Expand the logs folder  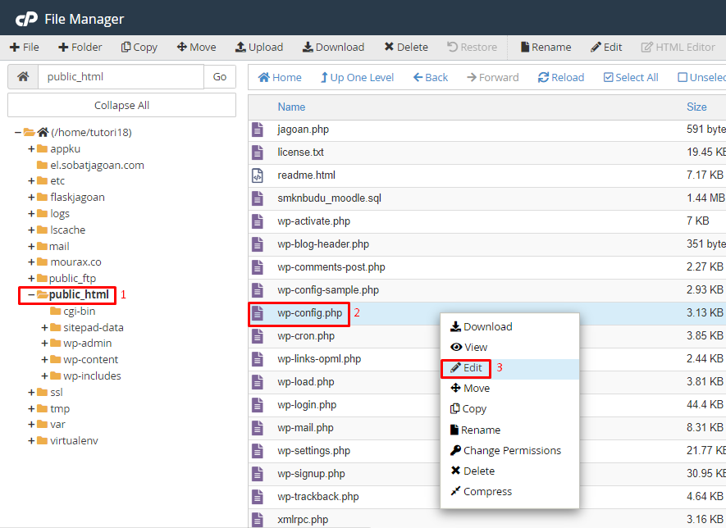pos(31,213)
